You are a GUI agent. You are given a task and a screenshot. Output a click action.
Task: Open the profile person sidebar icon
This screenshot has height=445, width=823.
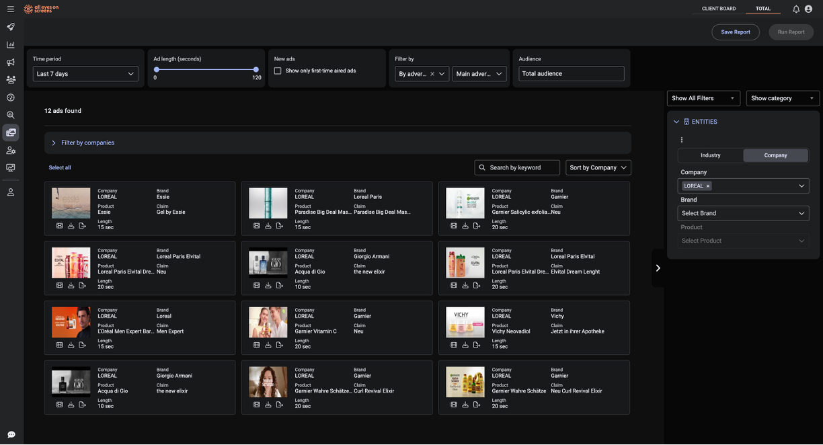pyautogui.click(x=11, y=192)
